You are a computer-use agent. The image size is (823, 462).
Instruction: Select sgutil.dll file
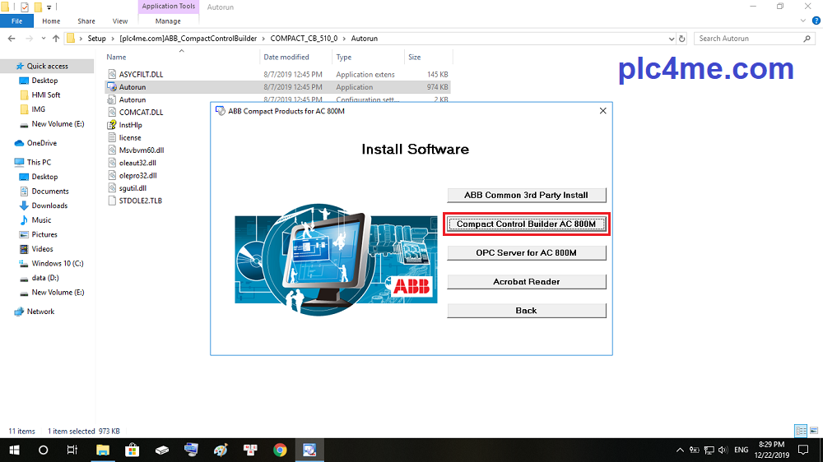coord(133,187)
